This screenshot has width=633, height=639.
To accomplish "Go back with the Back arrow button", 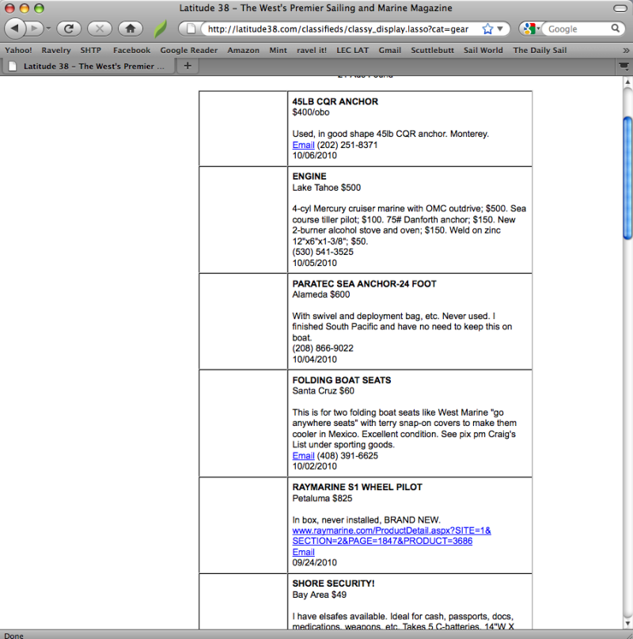I will (x=15, y=29).
